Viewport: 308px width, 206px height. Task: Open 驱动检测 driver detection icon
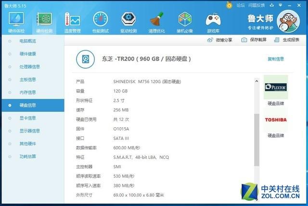[x=128, y=19]
